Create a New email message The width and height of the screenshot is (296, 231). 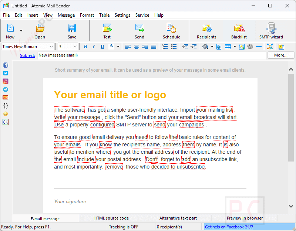(10, 31)
